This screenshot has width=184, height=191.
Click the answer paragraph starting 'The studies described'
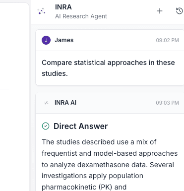[x=110, y=165]
